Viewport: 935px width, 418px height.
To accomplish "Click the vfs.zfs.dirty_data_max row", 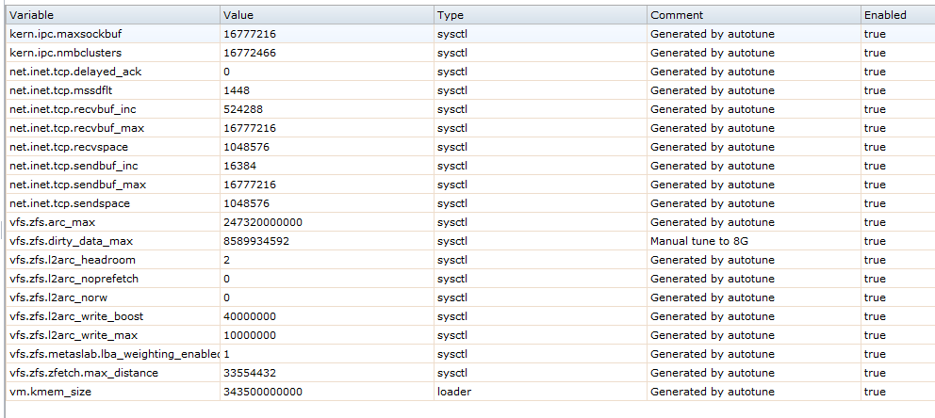I will pos(73,241).
